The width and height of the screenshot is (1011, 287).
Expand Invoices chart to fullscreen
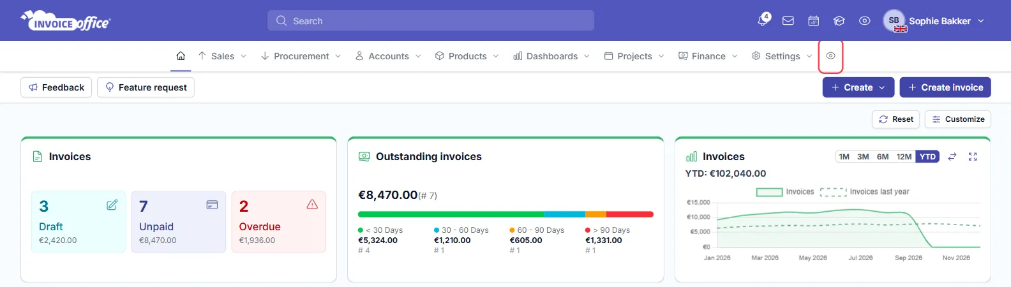click(x=973, y=156)
